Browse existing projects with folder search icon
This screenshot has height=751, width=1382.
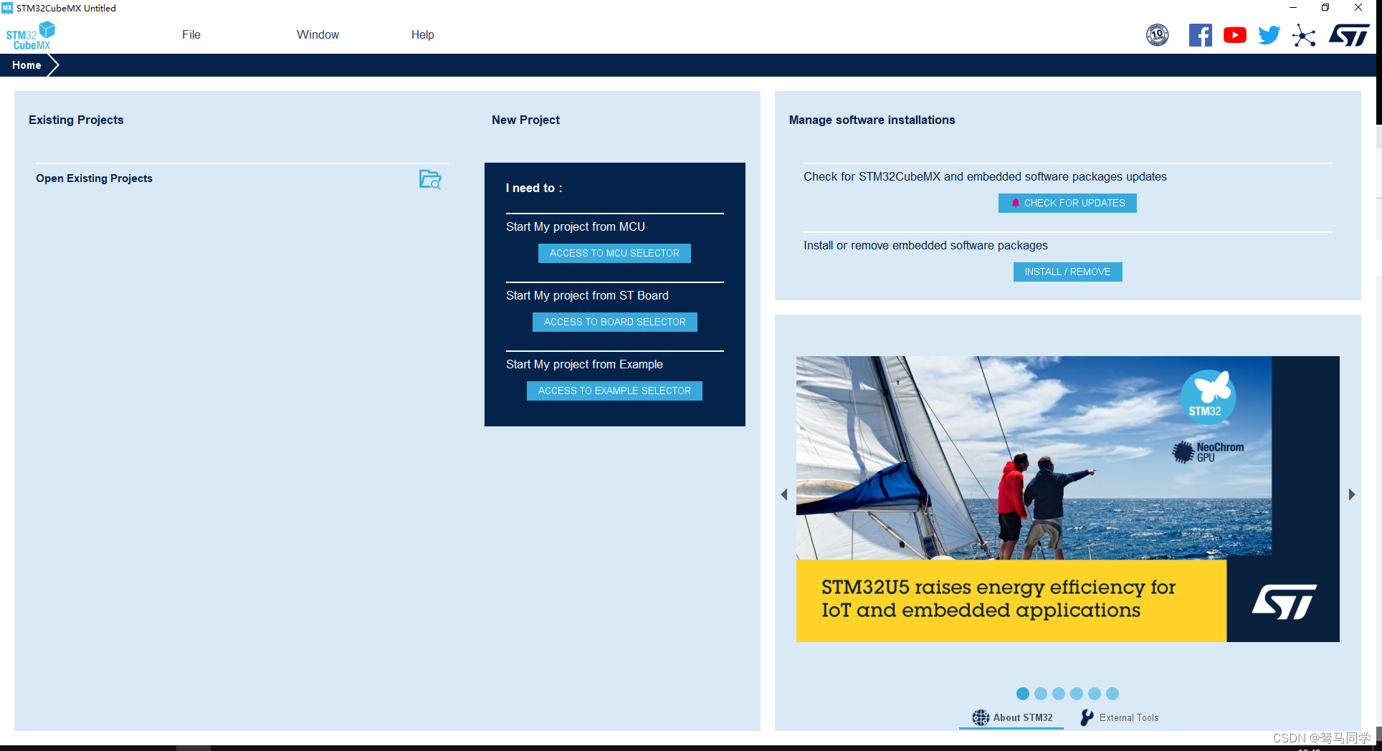[430, 179]
